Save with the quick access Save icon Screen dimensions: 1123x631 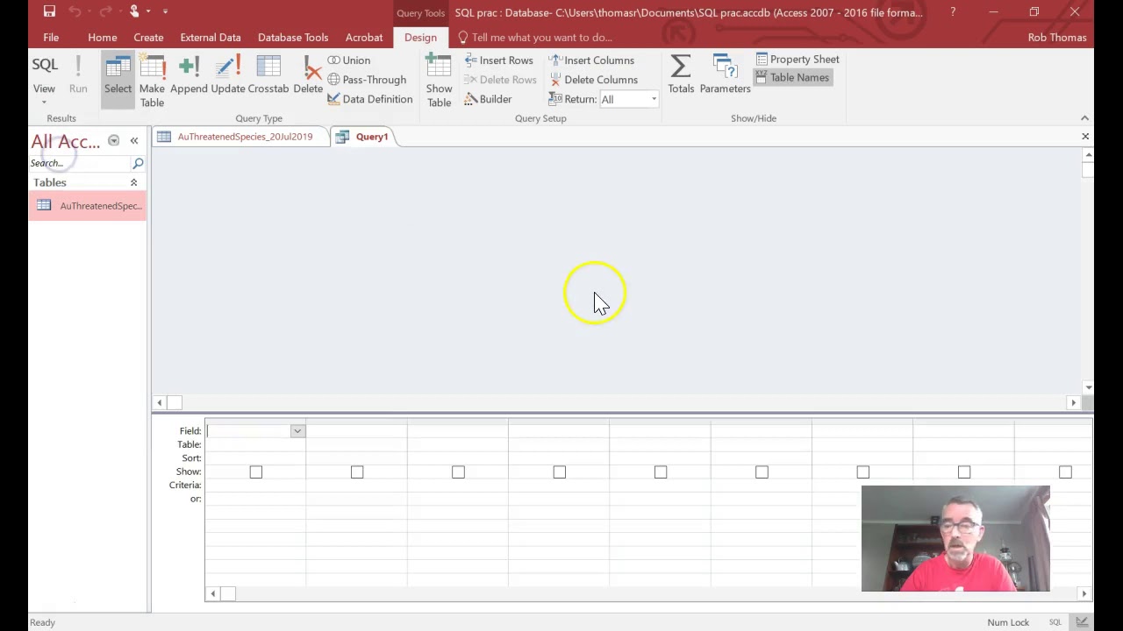coord(49,12)
